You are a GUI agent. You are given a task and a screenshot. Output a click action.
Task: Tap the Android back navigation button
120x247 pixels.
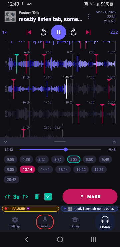[x=27, y=239]
